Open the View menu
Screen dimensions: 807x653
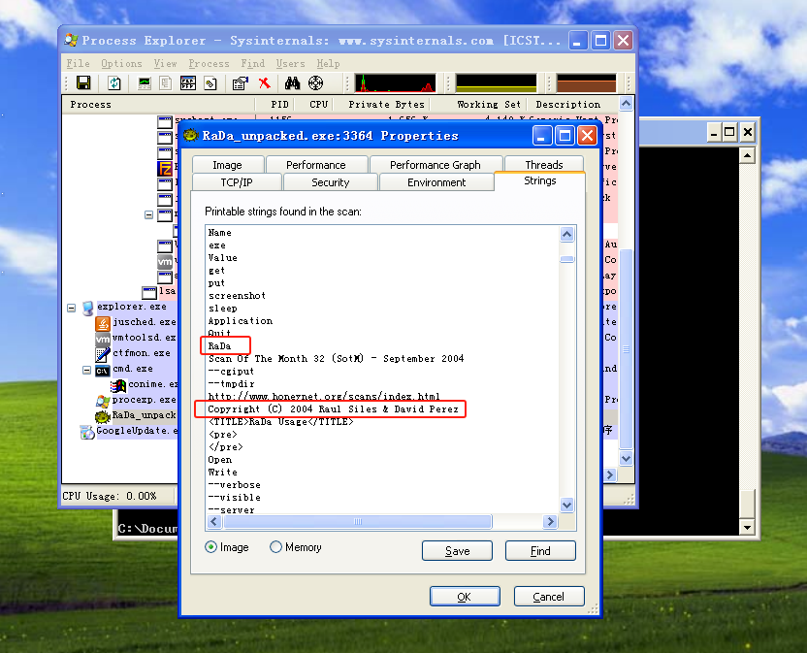pyautogui.click(x=165, y=63)
